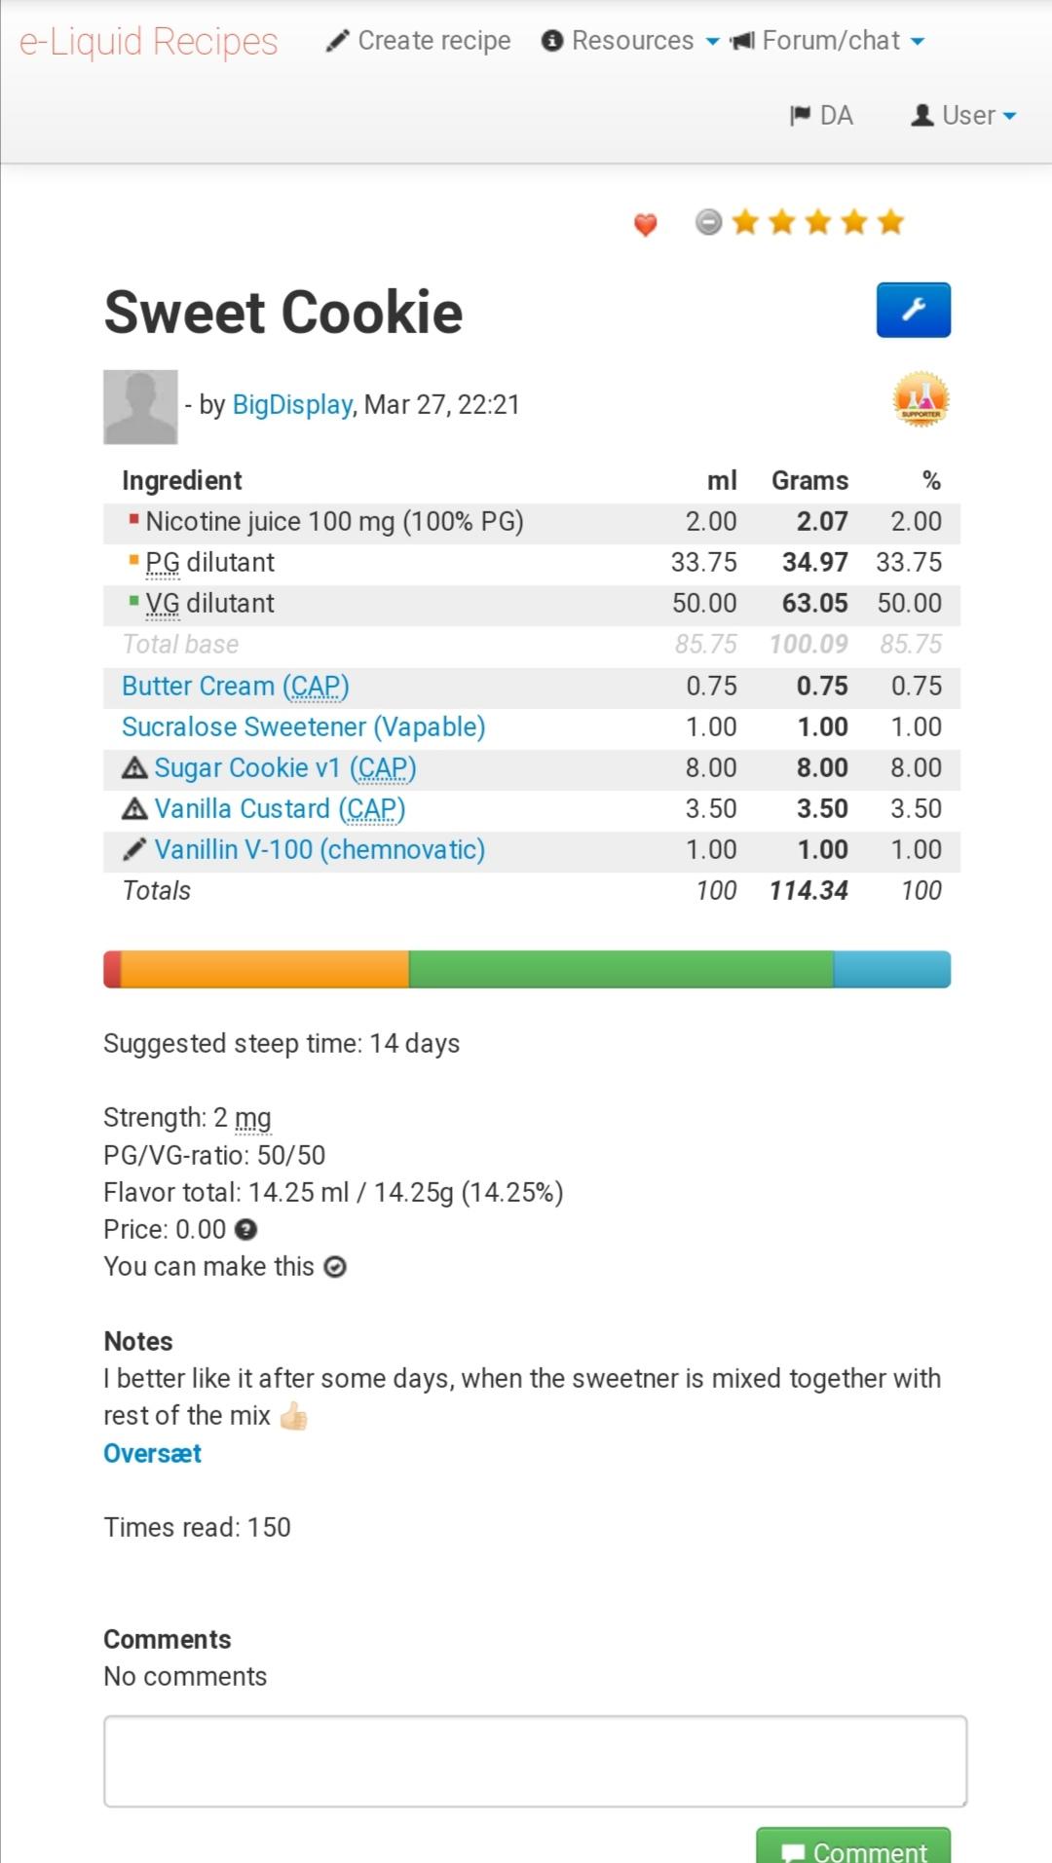Rate the recipe with the first star
The width and height of the screenshot is (1052, 1863).
pos(745,223)
